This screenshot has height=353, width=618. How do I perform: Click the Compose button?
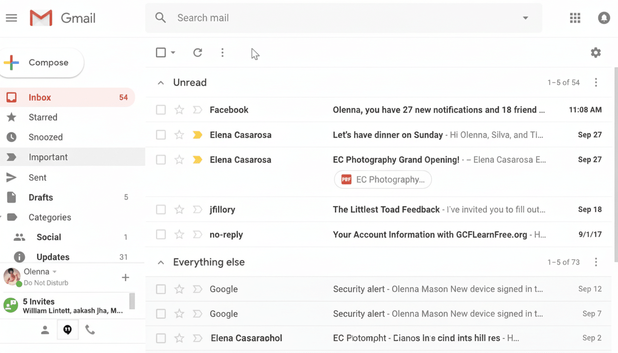[41, 63]
